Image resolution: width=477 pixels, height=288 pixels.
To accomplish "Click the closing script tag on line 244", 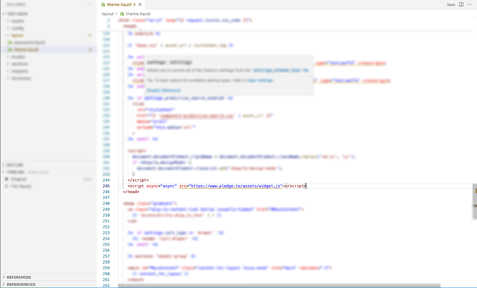I will pyautogui.click(x=138, y=180).
